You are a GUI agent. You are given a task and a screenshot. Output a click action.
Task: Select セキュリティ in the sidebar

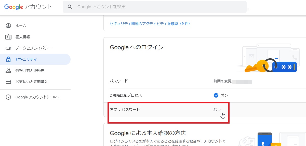click(35, 59)
